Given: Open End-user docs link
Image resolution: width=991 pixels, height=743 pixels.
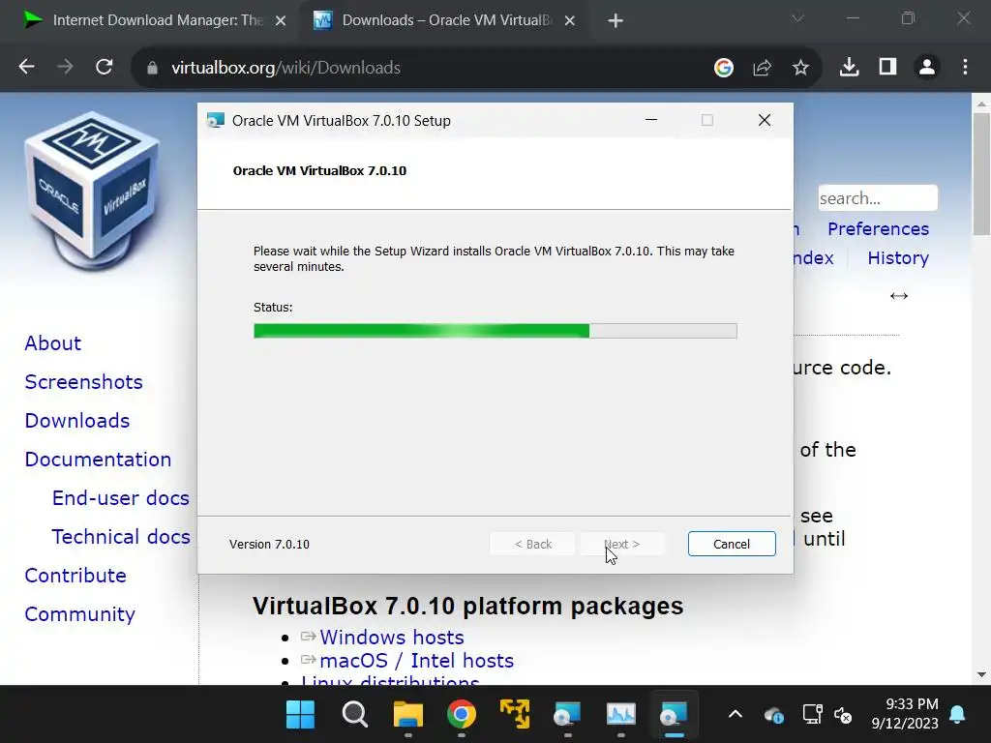Looking at the screenshot, I should [x=121, y=498].
